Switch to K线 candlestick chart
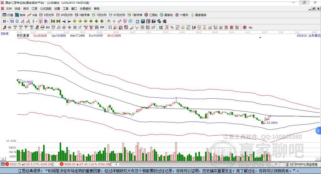Viewport: 321px width, 174px height. [33, 15]
